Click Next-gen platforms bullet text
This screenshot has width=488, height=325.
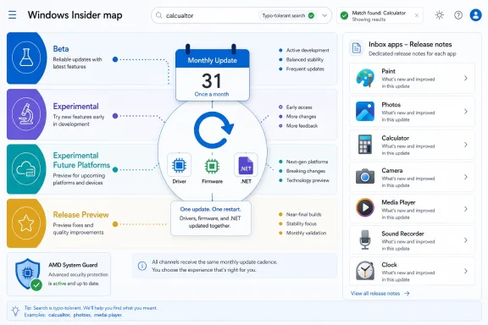[307, 162]
